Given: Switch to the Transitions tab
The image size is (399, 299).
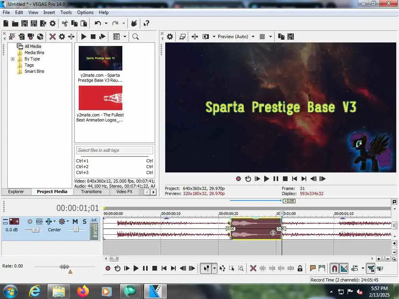Looking at the screenshot, I should point(91,192).
